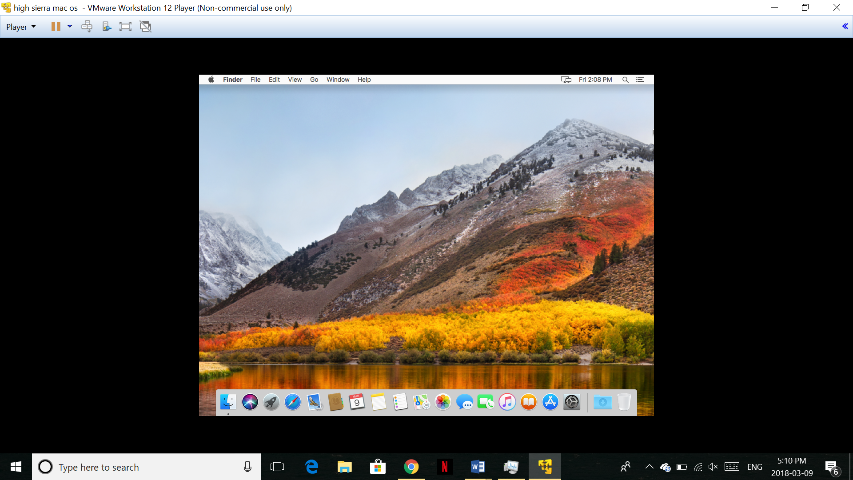Click the OneDrive cloud tray icon
853x480 pixels.
tap(666, 467)
